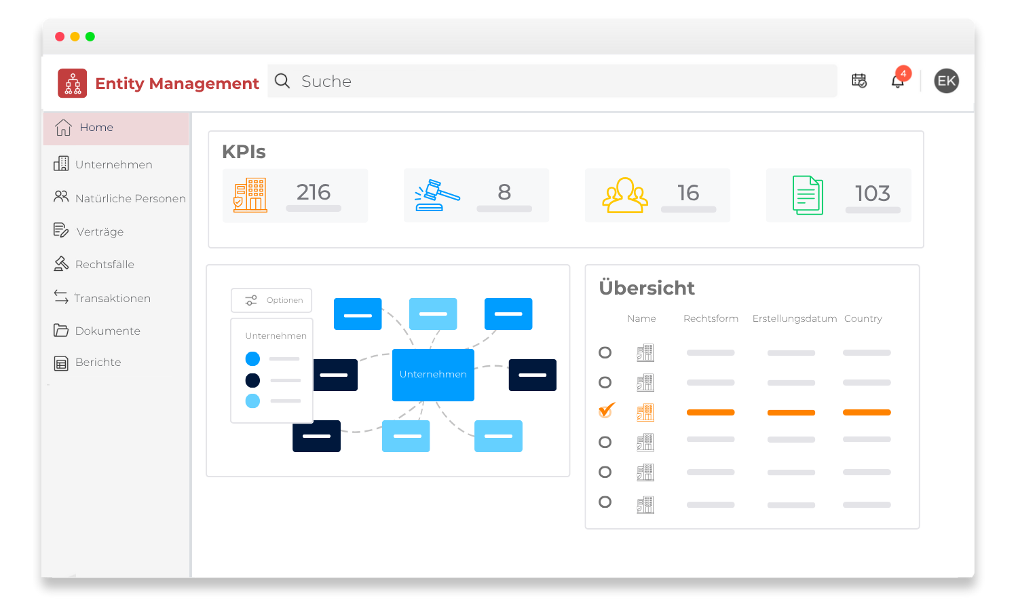The width and height of the screenshot is (1018, 611).
Task: Click the Berichte report icon
Action: pyautogui.click(x=61, y=363)
